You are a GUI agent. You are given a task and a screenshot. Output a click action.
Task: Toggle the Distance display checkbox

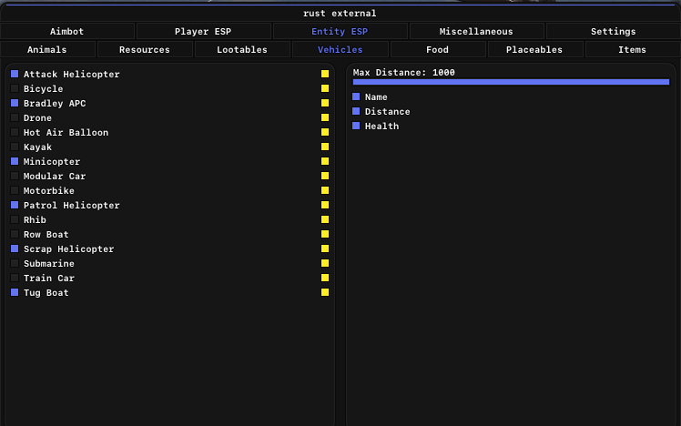(356, 111)
